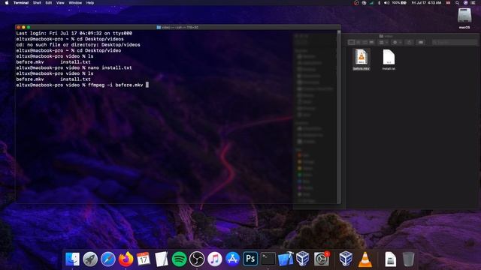Select the macOS drive on desktop
The width and height of the screenshot is (481, 270).
[464, 18]
